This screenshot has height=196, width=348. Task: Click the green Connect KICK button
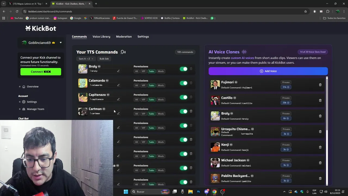click(x=41, y=72)
